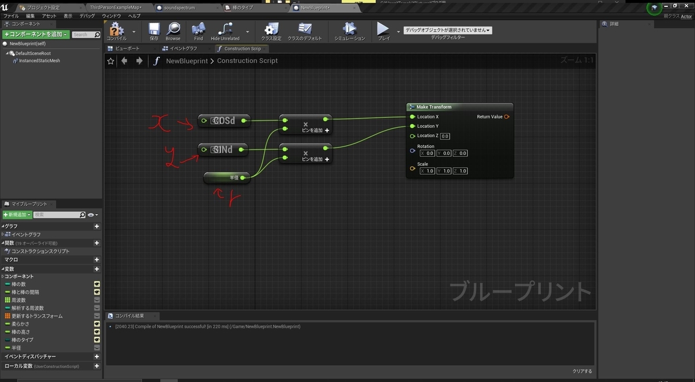
Task: Toggle eye visibility for 周波数 variable
Action: click(97, 300)
